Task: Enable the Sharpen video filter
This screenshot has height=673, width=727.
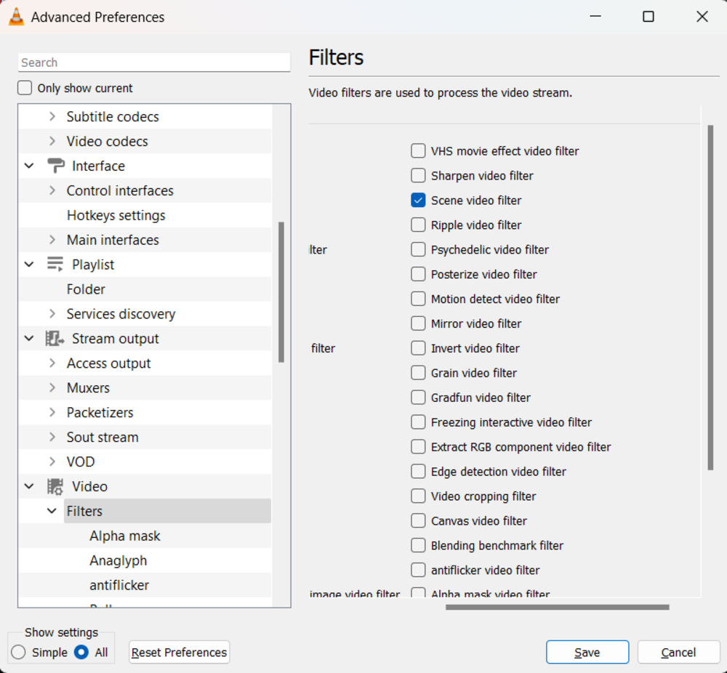Action: (x=418, y=176)
